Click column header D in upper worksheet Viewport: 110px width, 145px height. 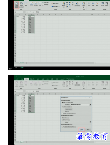pyautogui.click(x=37, y=15)
